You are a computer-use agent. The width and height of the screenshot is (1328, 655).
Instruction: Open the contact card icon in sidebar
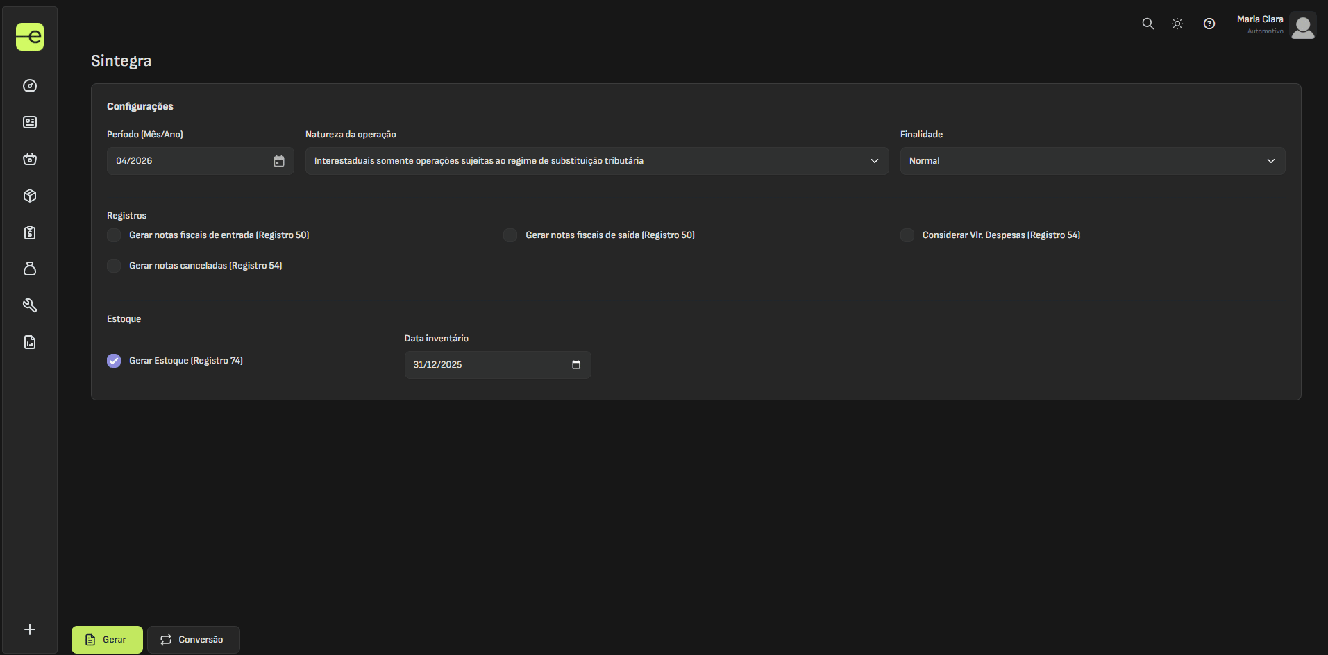coord(30,122)
